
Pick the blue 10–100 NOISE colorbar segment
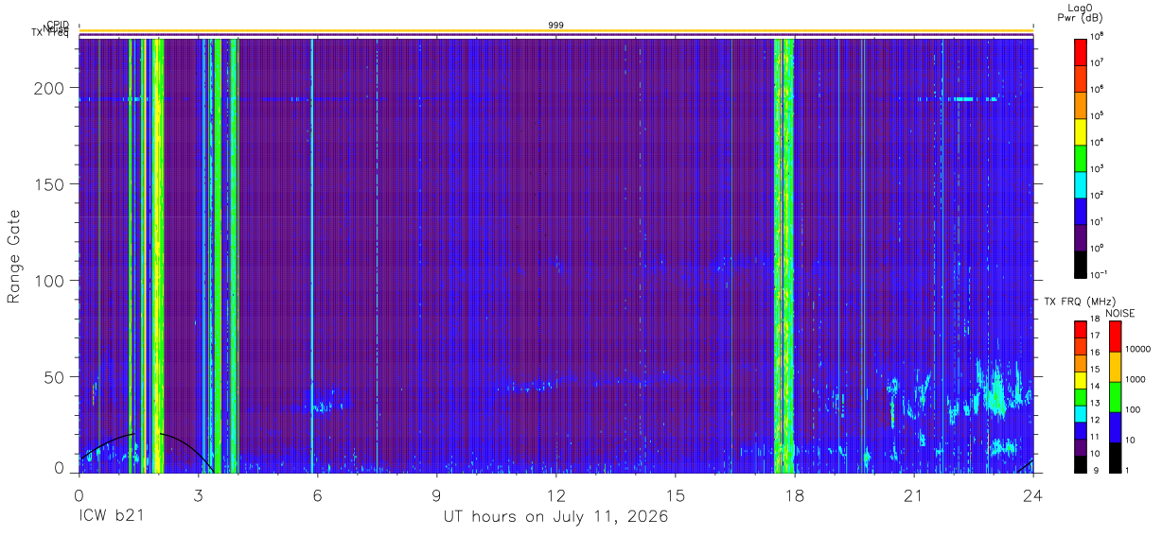(x=1115, y=427)
